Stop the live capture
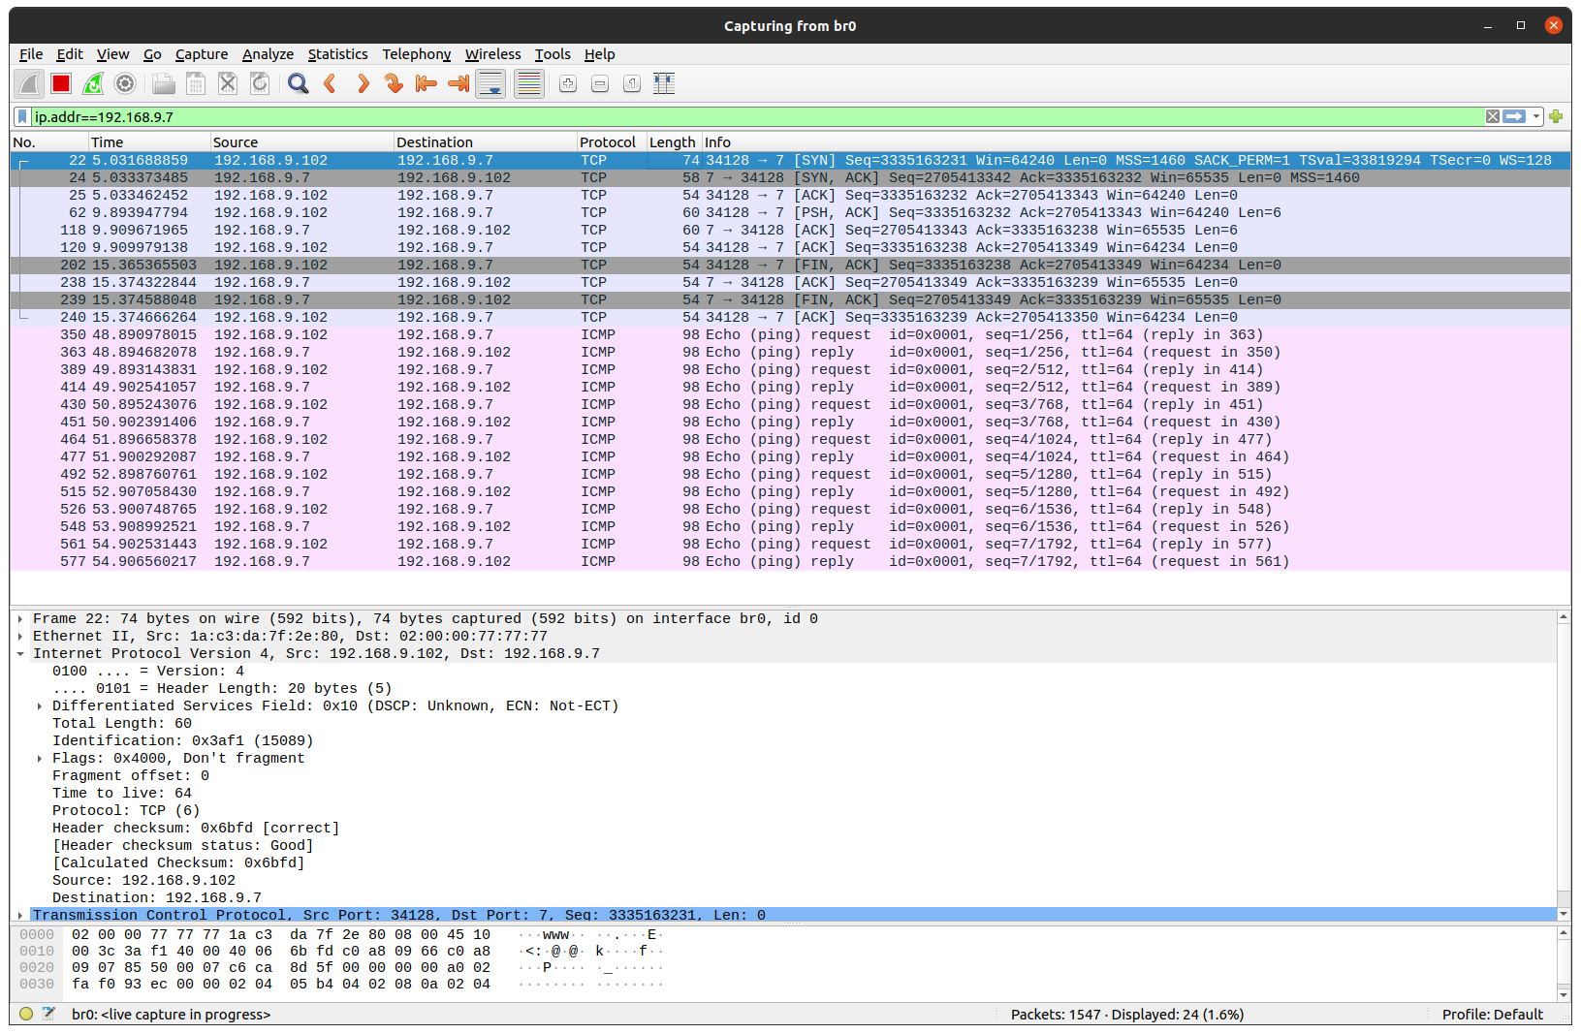Viewport: 1581px width, 1034px height. (x=60, y=83)
